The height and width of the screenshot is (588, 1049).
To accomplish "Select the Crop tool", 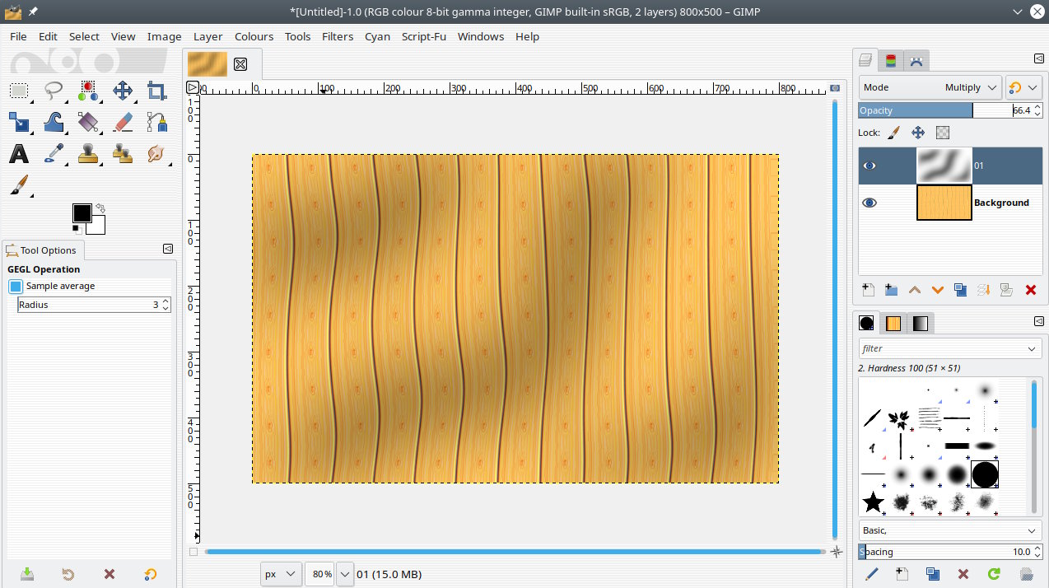I will pos(156,91).
